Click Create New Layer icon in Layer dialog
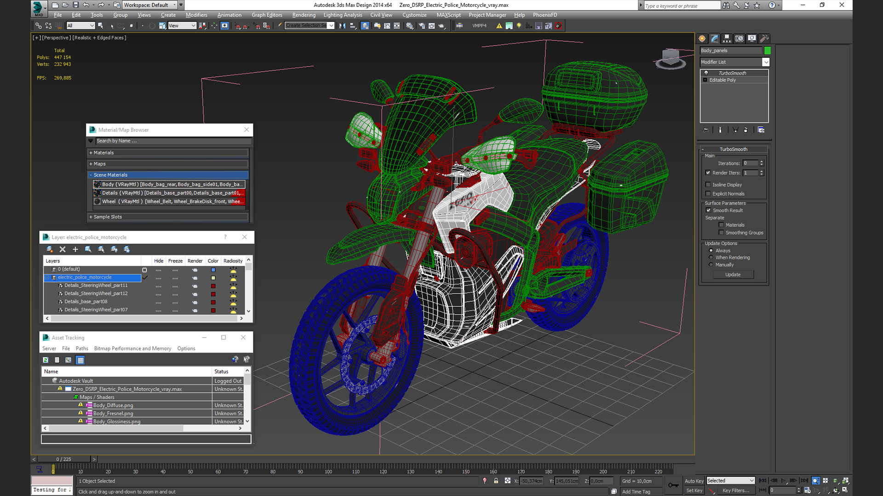 click(x=50, y=249)
